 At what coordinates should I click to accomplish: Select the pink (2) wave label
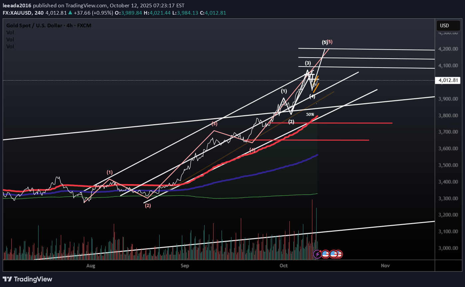pyautogui.click(x=148, y=205)
